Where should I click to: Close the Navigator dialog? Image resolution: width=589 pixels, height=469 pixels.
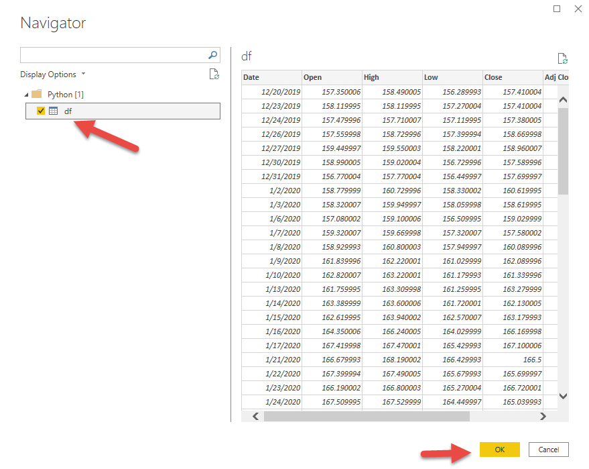578,9
